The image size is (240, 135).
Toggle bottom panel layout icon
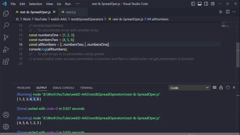(x=199, y=4)
